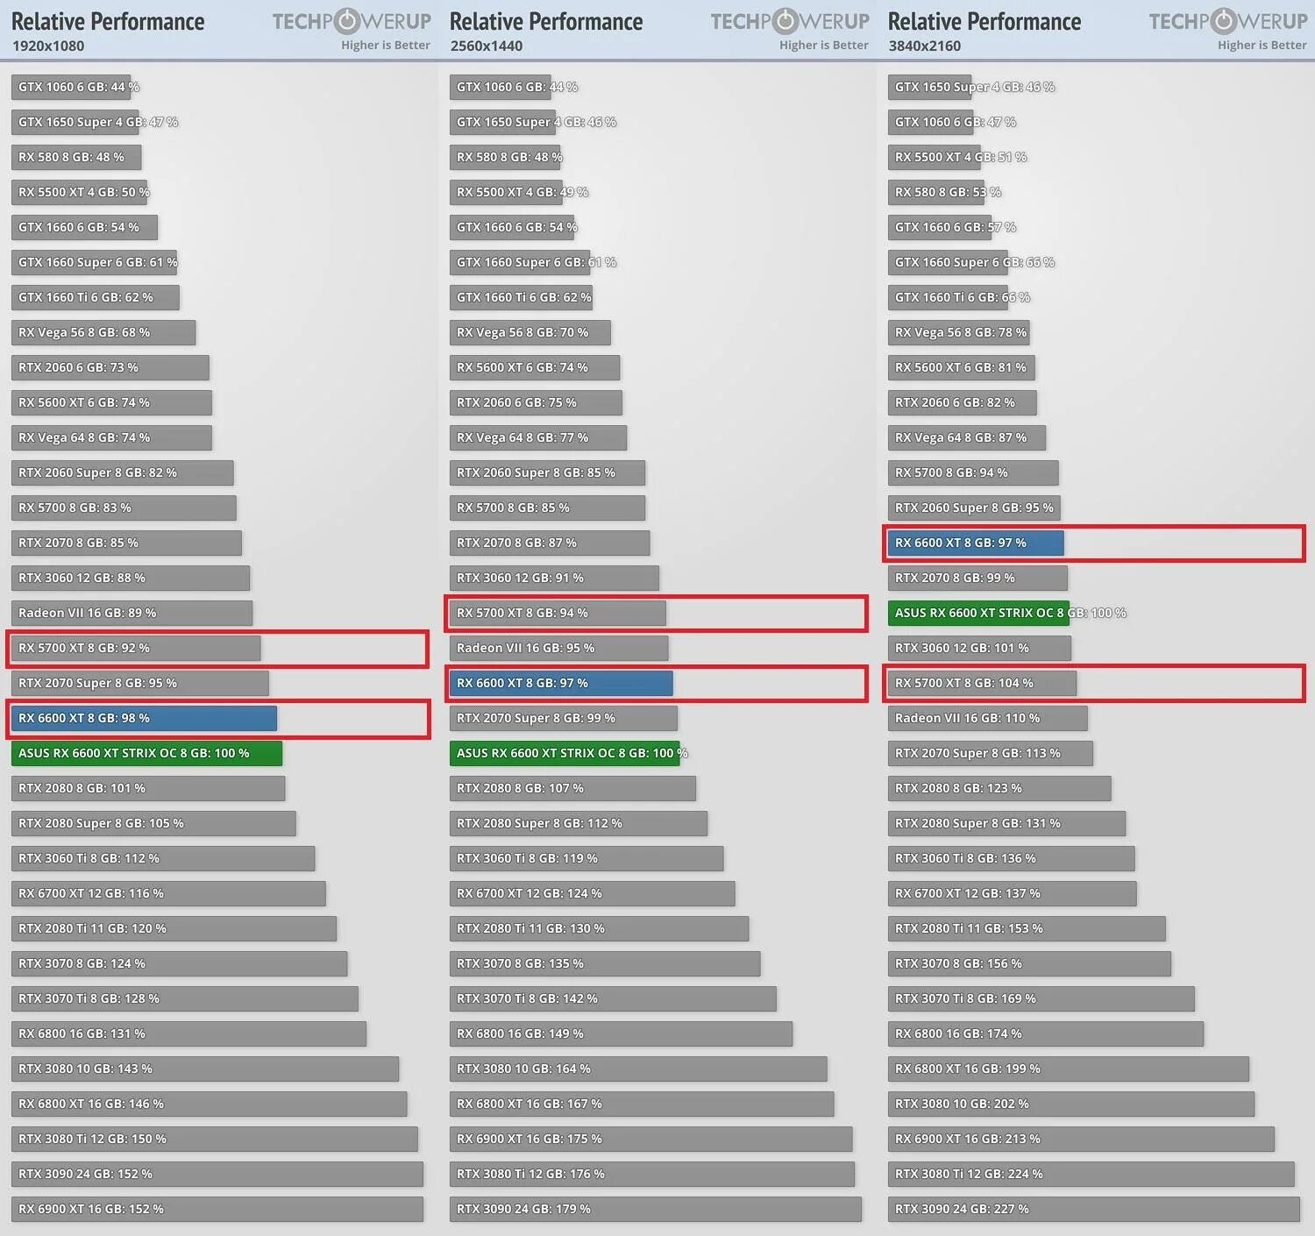Click RTX 3060 12 GB: 91 % bar
The image size is (1315, 1236).
(x=554, y=578)
